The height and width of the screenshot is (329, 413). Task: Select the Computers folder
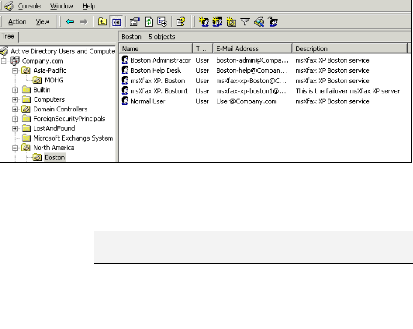click(49, 100)
